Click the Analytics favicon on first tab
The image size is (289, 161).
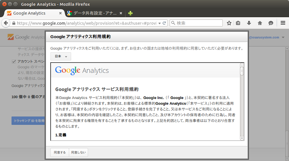9,13
